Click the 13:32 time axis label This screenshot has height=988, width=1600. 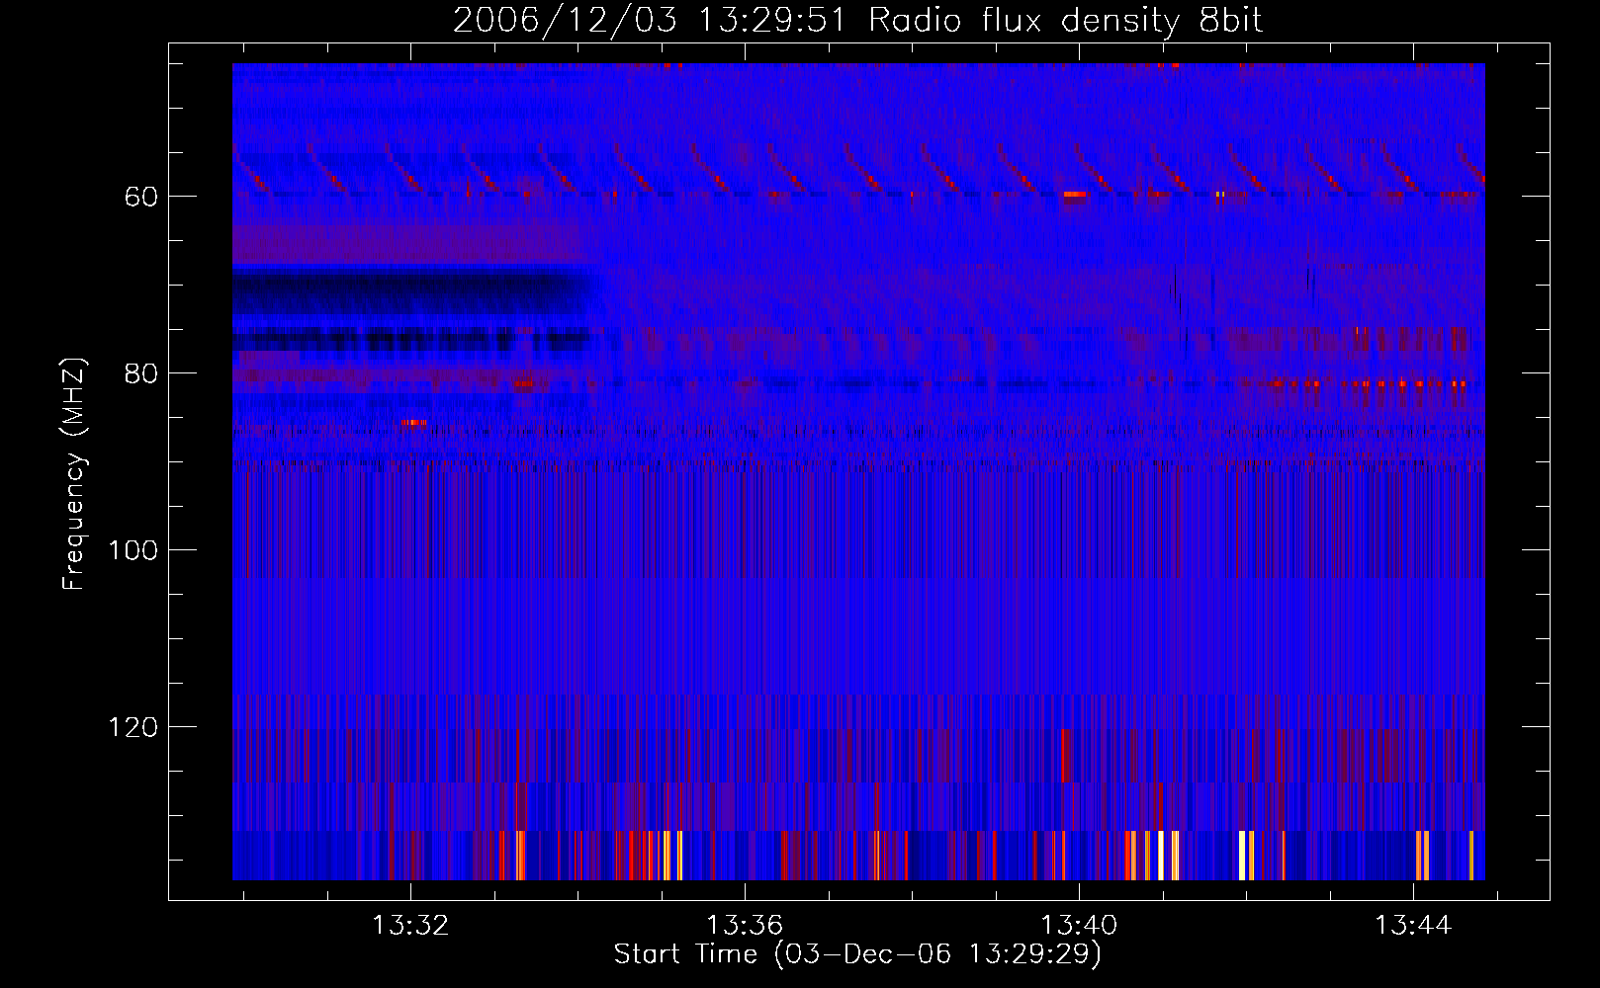click(x=410, y=925)
